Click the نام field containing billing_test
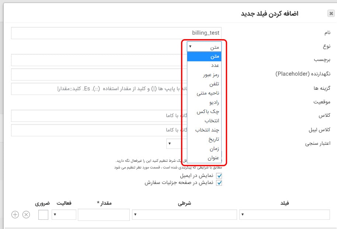Viewport: 337px width, 229px height. pyautogui.click(x=116, y=33)
